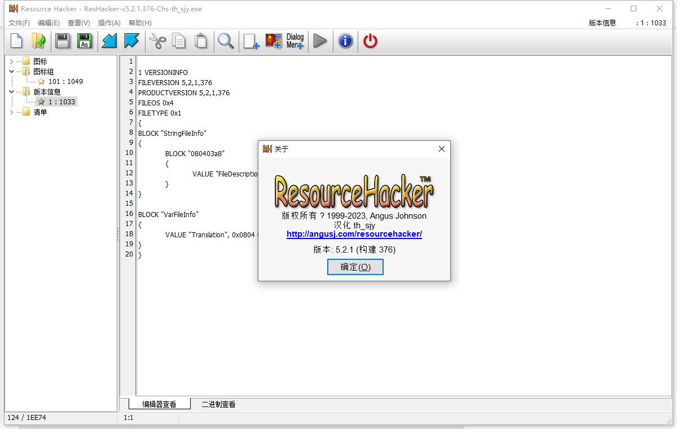
Task: Open the 编辑(E) menu
Action: point(49,23)
